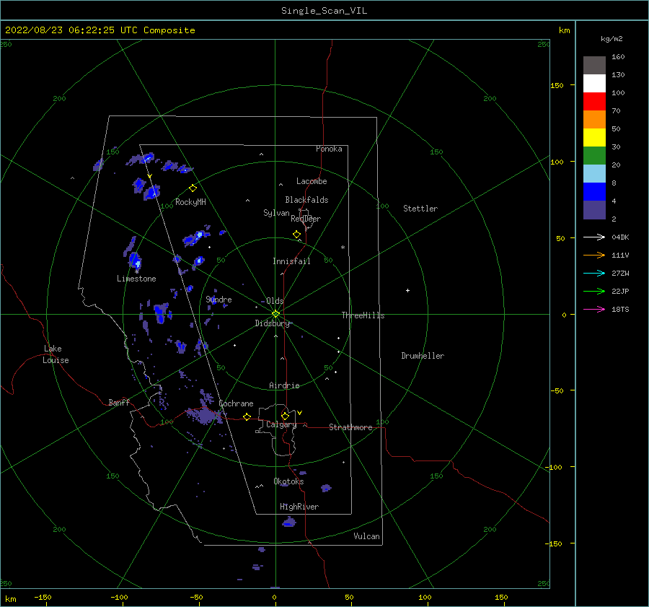Click the magenta 18TS arrow icon
Screen dimensions: 649x607
point(594,309)
